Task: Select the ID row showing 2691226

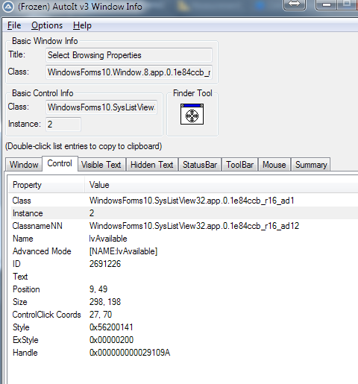Action: point(184,264)
